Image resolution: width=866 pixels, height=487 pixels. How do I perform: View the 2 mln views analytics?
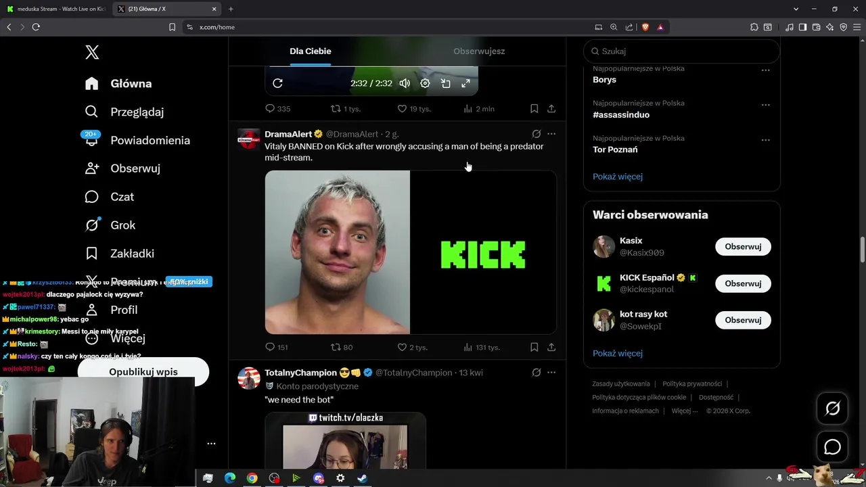coord(478,109)
